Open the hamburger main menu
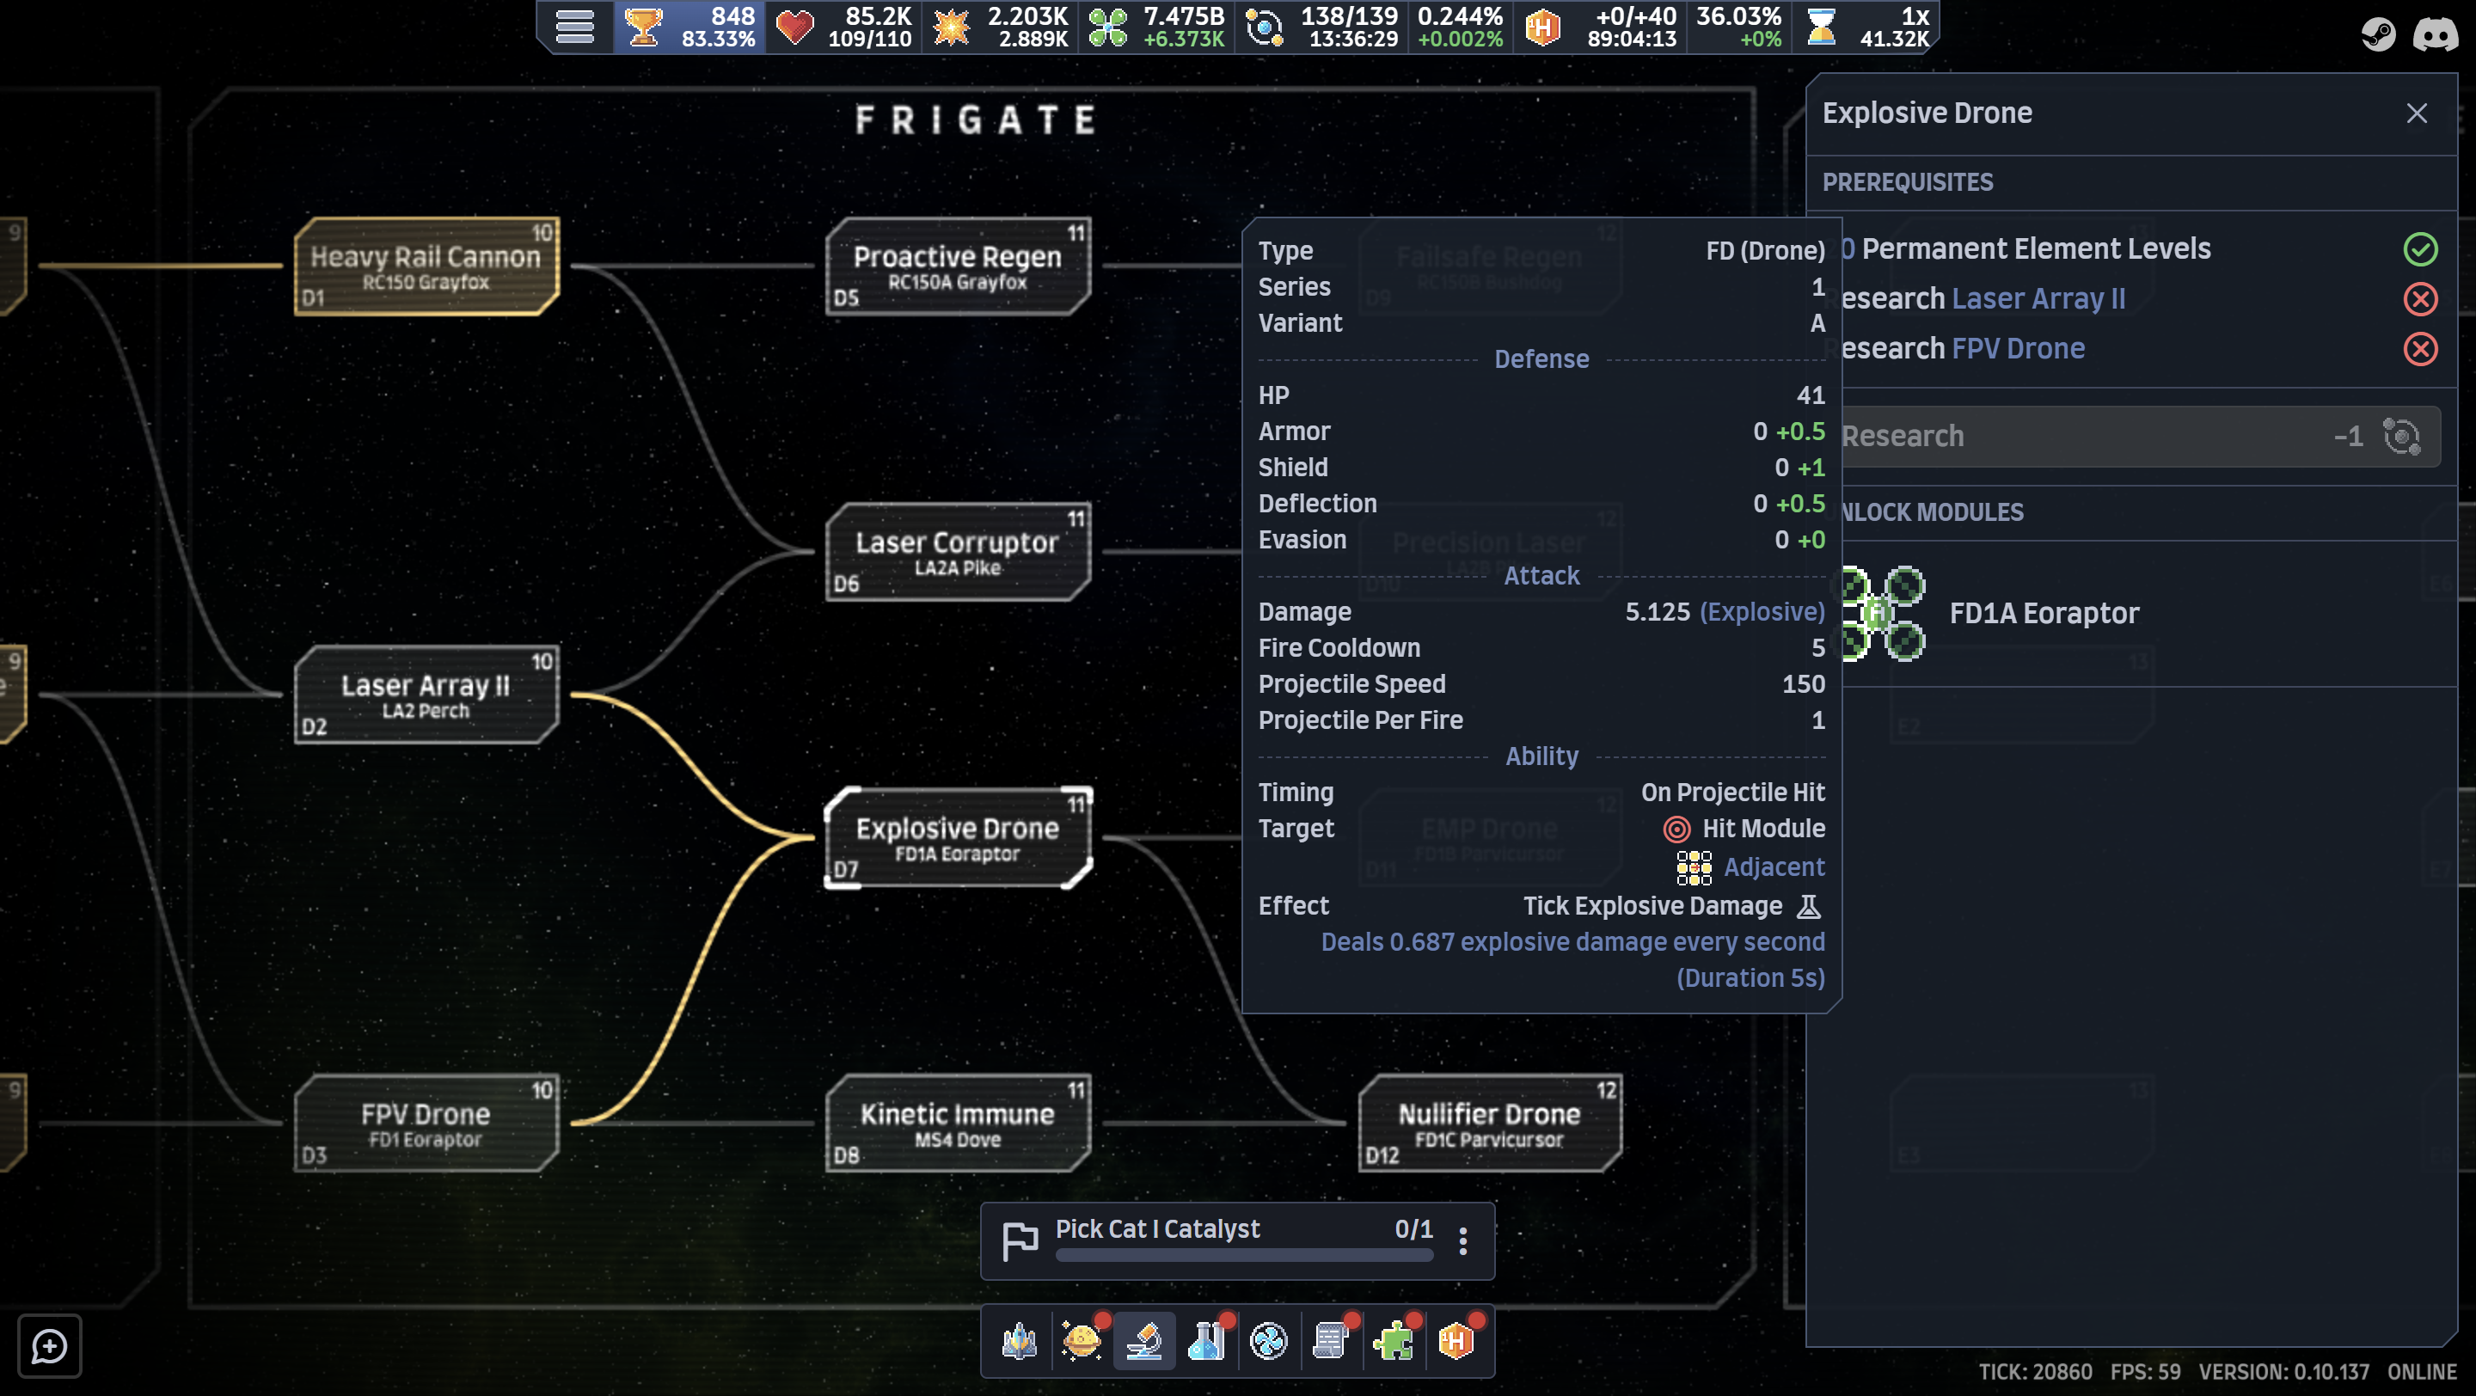Screen dimensions: 2476x1396 coord(575,27)
